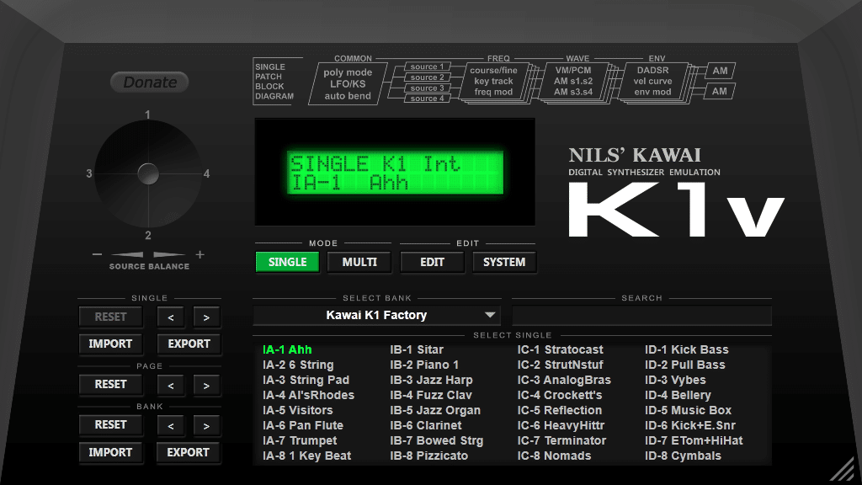862x485 pixels.
Task: Open the WAVE block in diagram
Action: (572, 81)
